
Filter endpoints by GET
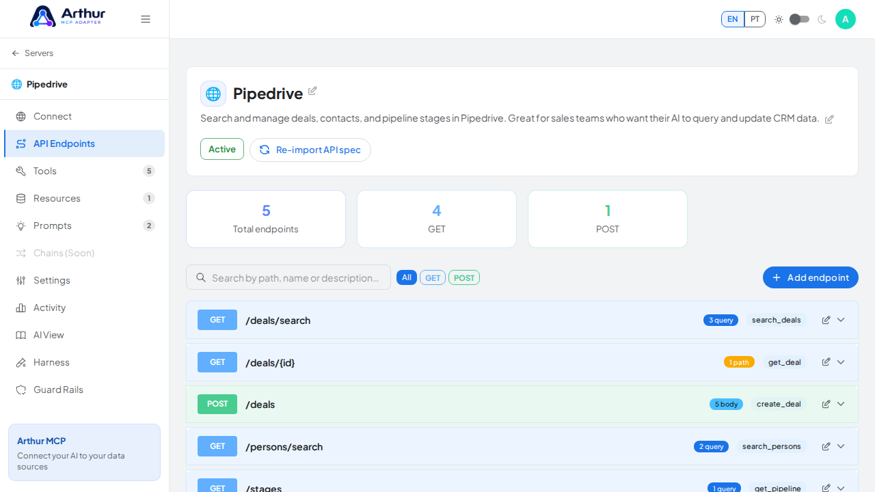433,277
